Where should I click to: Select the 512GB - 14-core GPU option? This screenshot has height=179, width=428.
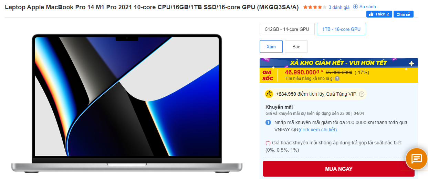point(287,29)
